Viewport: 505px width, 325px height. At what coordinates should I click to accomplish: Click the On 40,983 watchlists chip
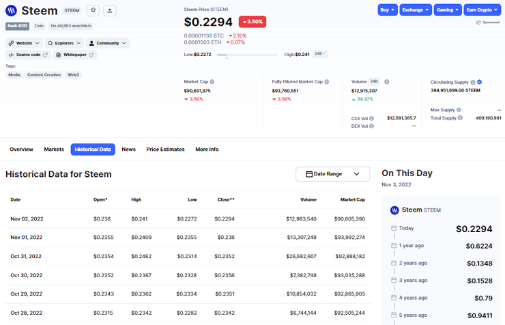[71, 26]
